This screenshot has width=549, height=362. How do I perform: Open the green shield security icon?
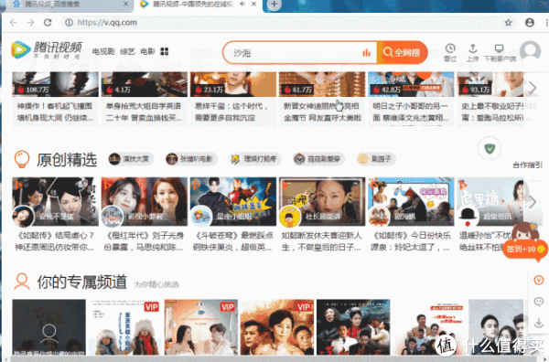pos(490,149)
